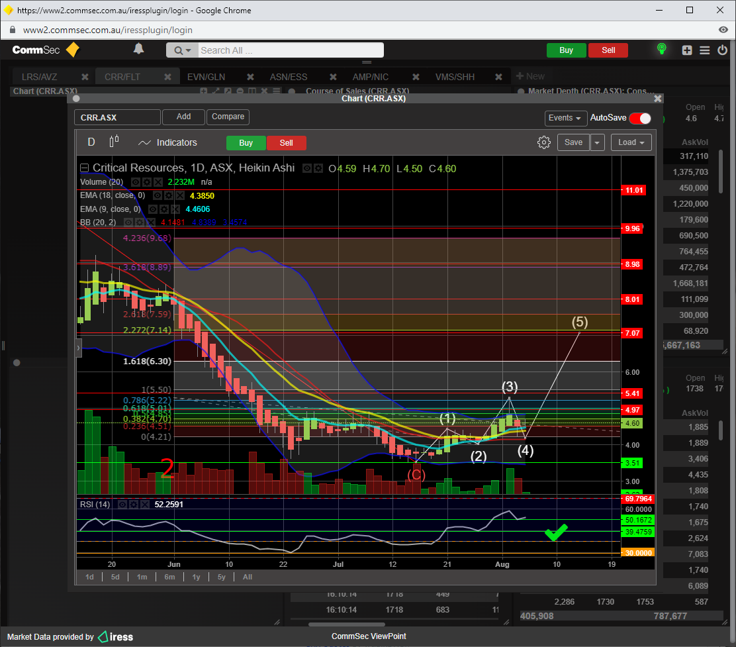Open settings for EMA 18 indicator
The width and height of the screenshot is (736, 647).
click(x=169, y=196)
